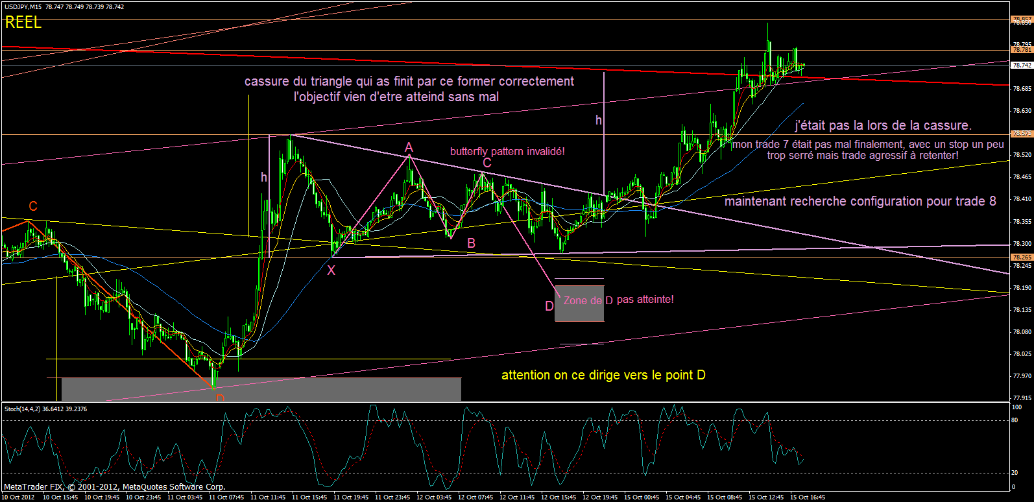Click the orange 78.265 price tag
Screen dimensions: 1034x502
[1022, 257]
